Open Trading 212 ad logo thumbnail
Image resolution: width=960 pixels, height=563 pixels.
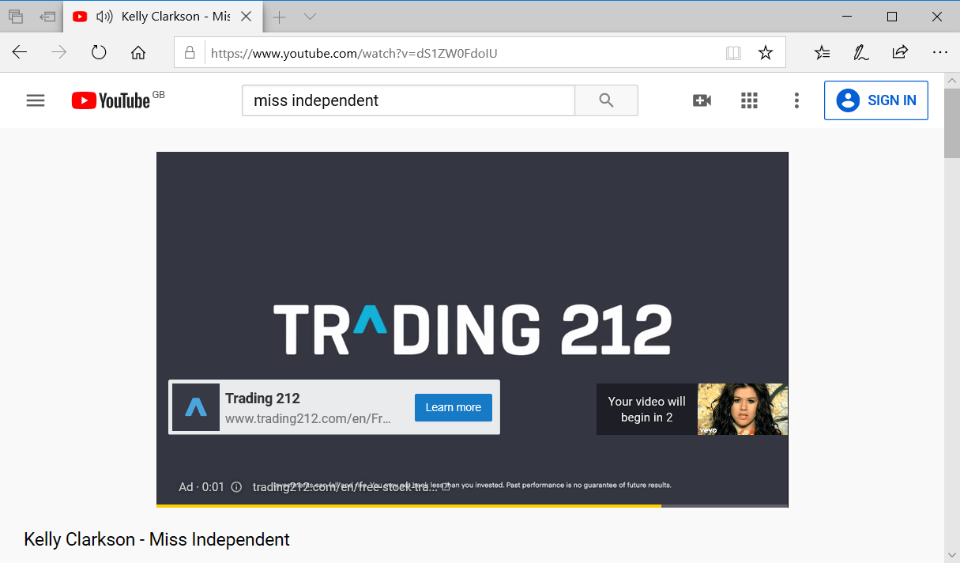click(x=196, y=407)
